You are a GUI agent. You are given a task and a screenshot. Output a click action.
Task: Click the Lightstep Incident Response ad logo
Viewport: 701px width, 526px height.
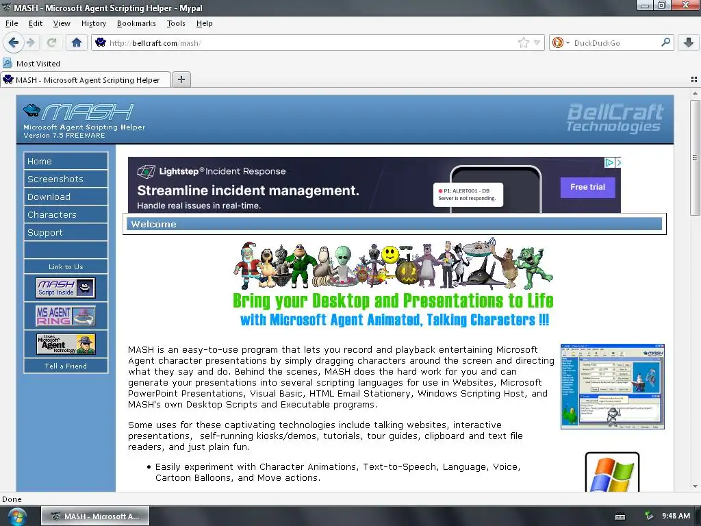pyautogui.click(x=212, y=171)
